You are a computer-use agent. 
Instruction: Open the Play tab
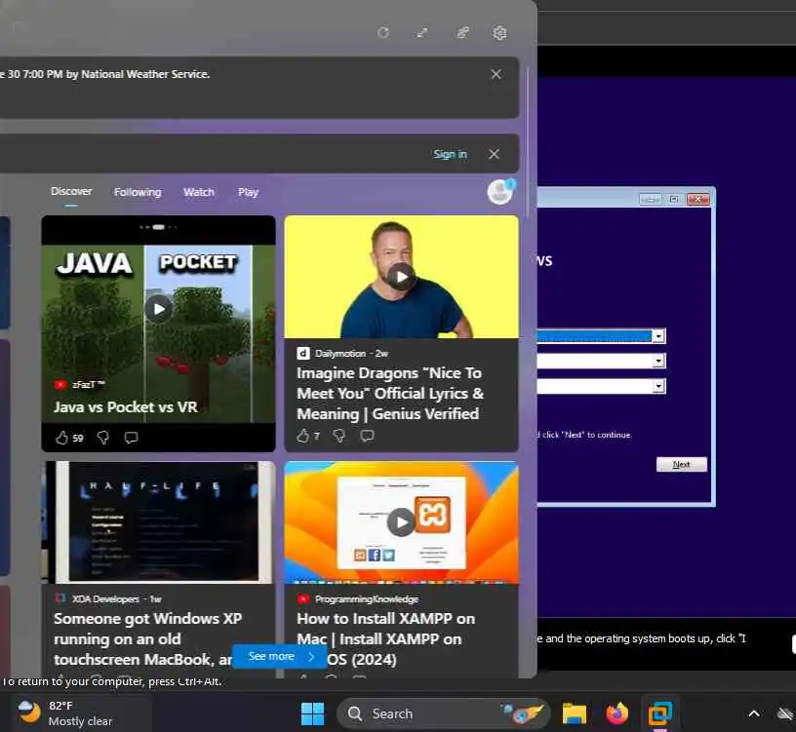(x=248, y=192)
